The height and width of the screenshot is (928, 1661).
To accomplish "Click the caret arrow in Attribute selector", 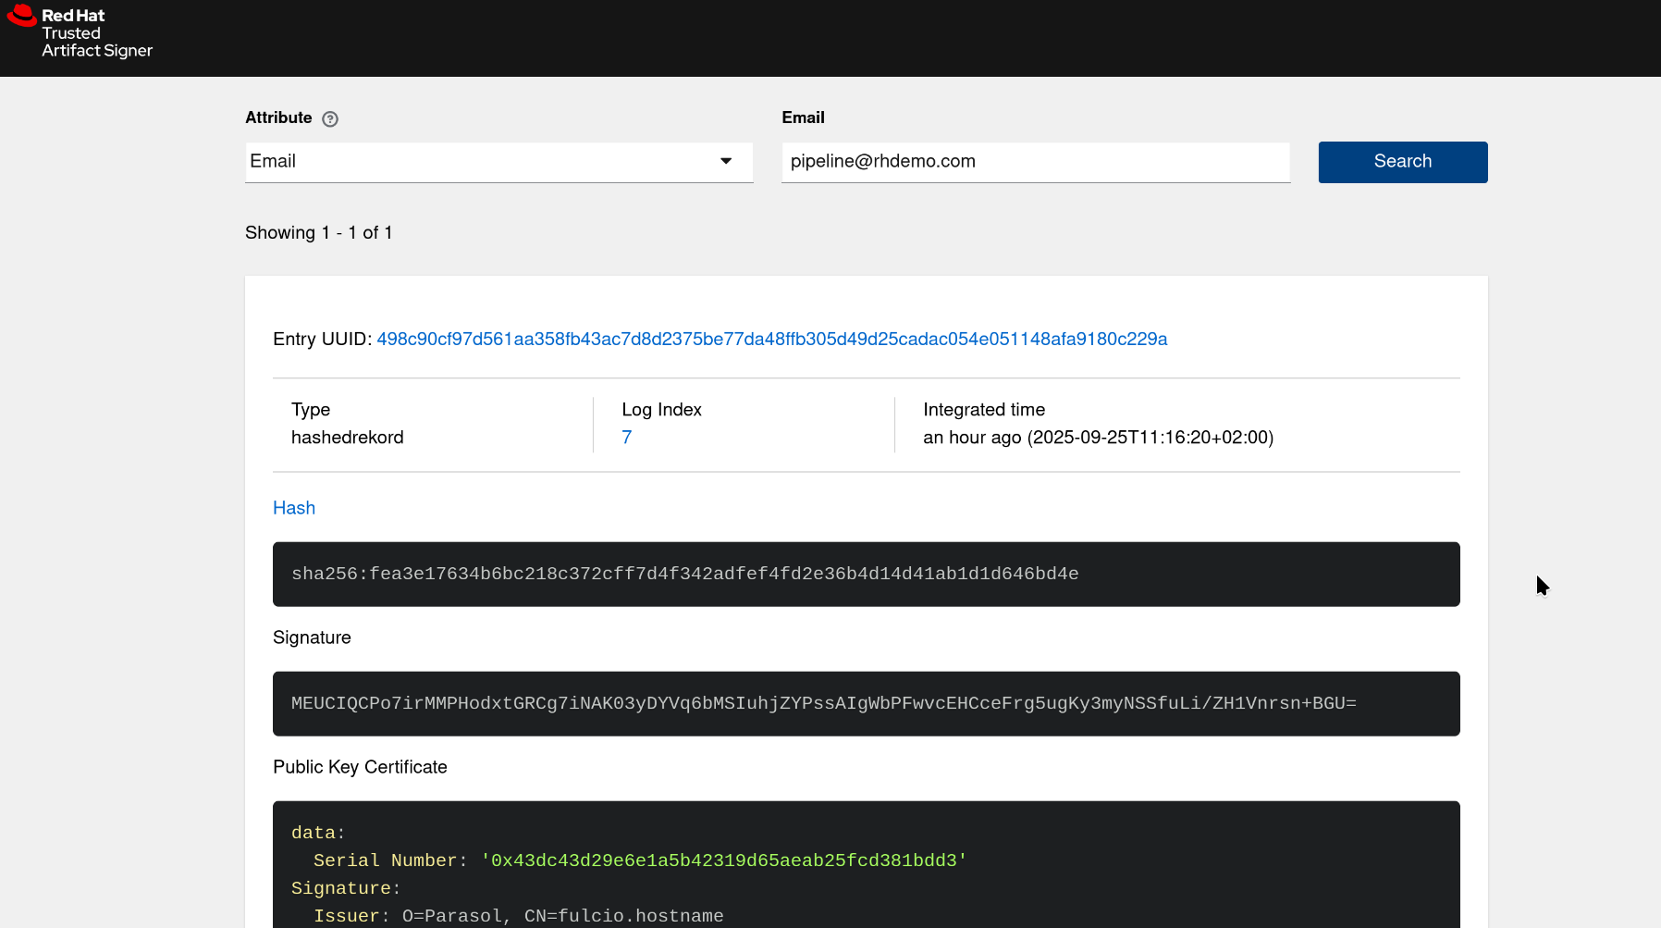I will [x=726, y=162].
